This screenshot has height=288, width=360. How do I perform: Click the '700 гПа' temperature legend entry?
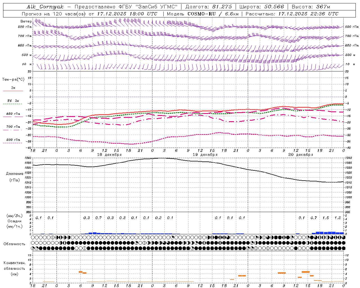pos(13,127)
